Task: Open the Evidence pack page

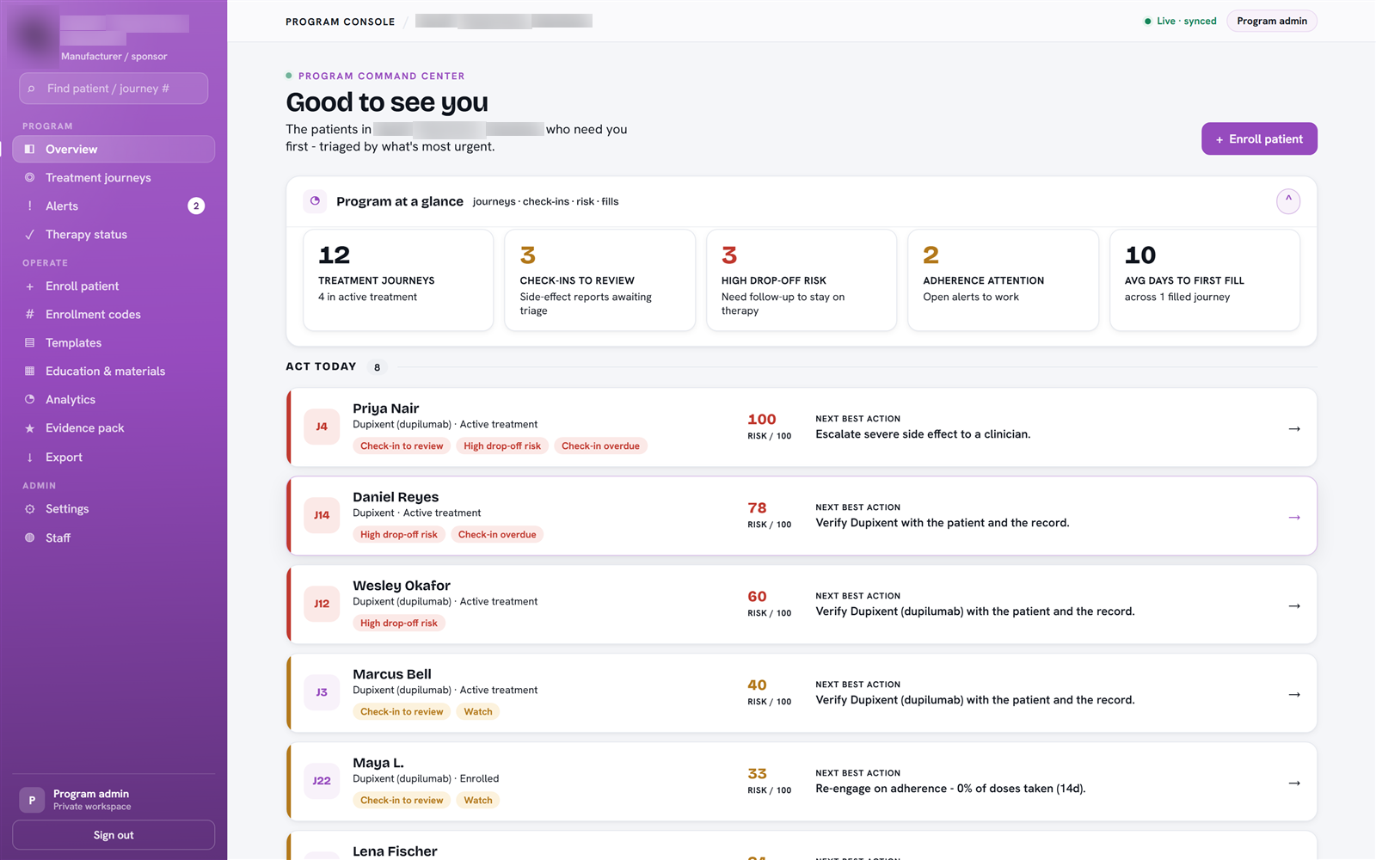Action: click(x=114, y=428)
